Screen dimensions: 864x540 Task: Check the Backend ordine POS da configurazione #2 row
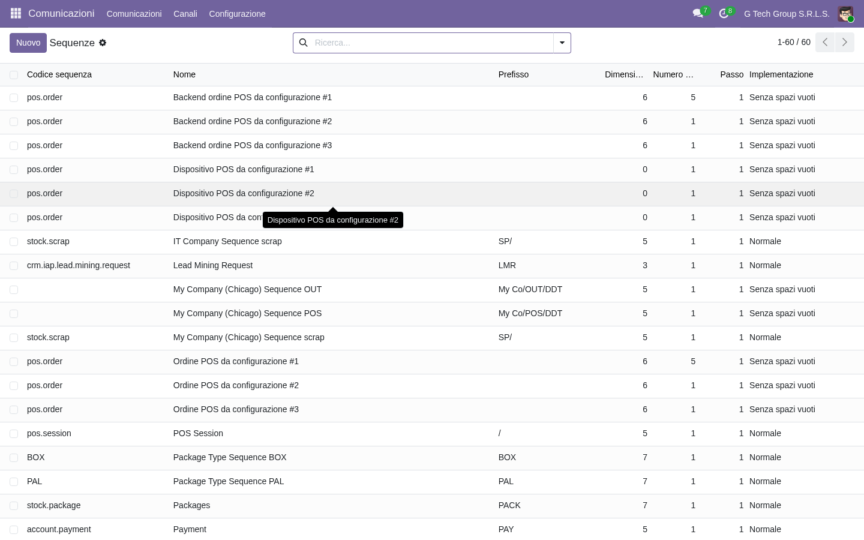pyautogui.click(x=14, y=121)
